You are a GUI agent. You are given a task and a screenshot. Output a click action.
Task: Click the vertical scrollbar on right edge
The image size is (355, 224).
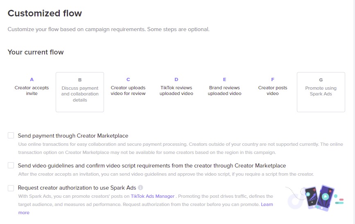pyautogui.click(x=354, y=112)
